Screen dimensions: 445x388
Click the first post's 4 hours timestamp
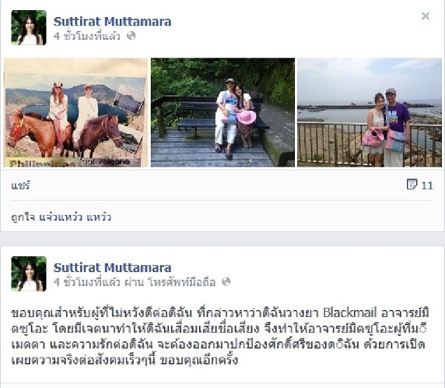pos(87,36)
